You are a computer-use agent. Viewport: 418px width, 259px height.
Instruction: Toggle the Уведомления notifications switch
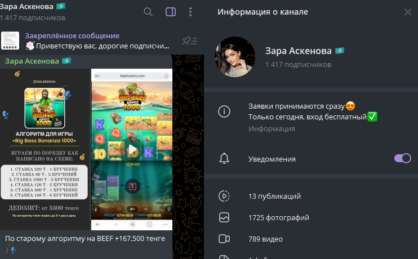pyautogui.click(x=403, y=158)
